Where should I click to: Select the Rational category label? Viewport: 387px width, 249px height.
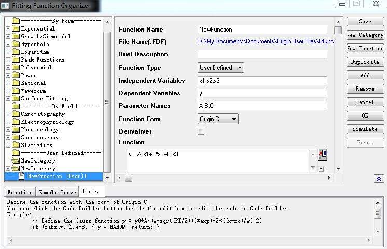point(33,83)
